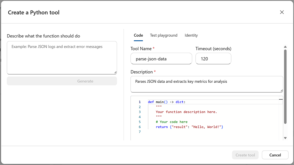Click the resize grip of the description textarea
This screenshot has height=165, width=294.
[282, 91]
